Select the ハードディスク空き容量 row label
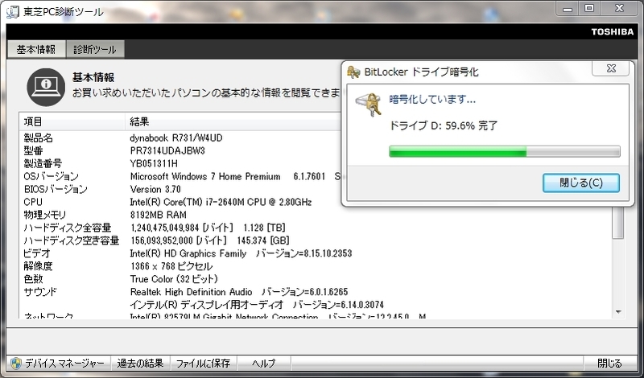 coord(72,240)
